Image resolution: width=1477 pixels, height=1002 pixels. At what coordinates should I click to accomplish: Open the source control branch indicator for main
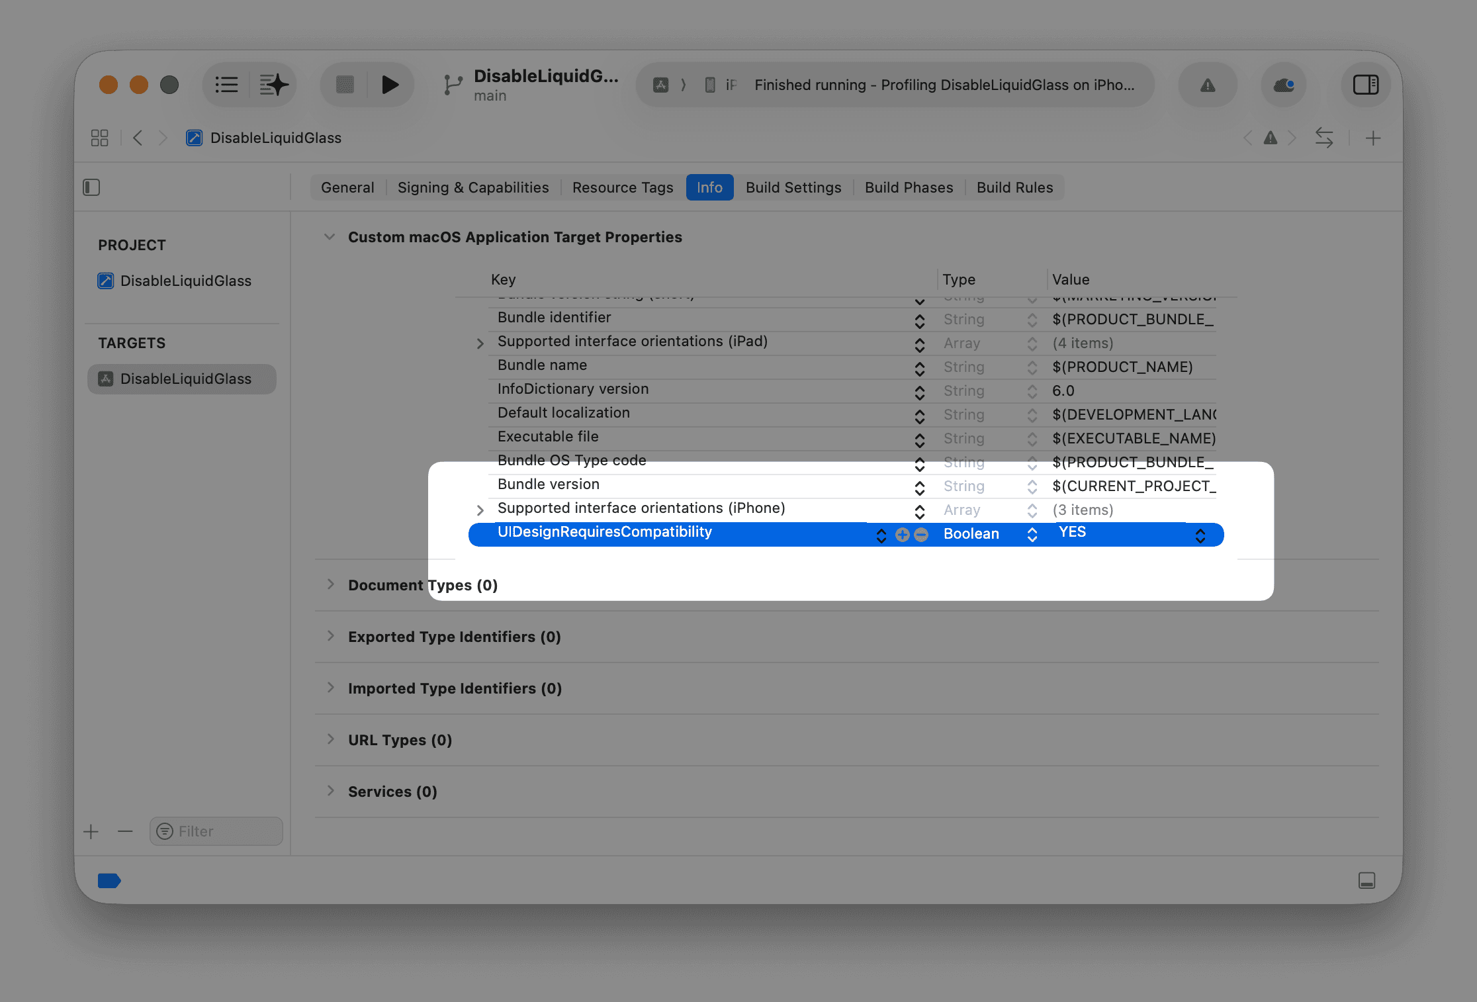(x=454, y=84)
